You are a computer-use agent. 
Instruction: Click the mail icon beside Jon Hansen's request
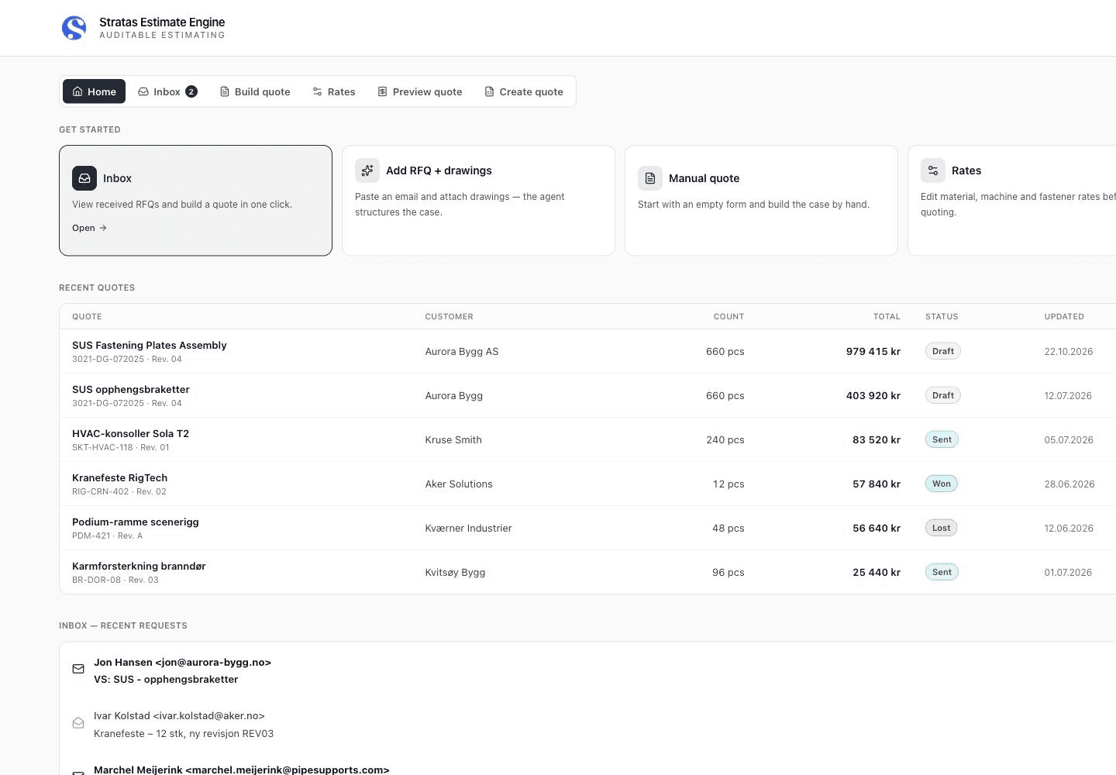coord(78,669)
